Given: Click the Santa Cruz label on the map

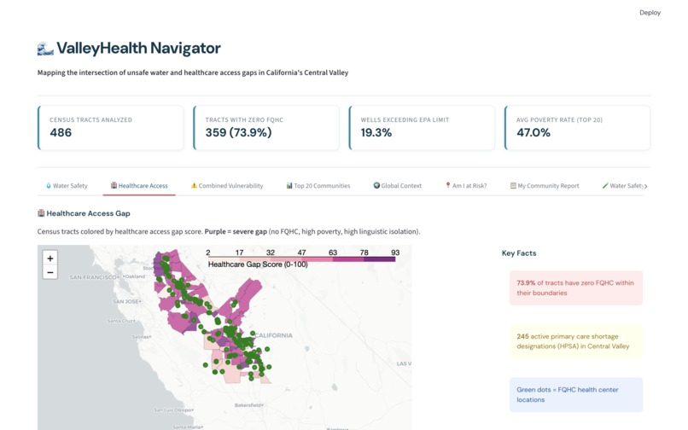Looking at the screenshot, I should [x=120, y=321].
